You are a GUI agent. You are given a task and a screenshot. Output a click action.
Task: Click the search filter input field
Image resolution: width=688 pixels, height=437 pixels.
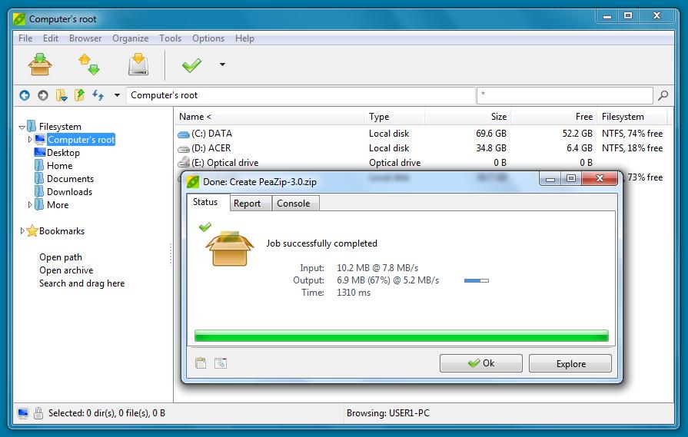tap(565, 95)
